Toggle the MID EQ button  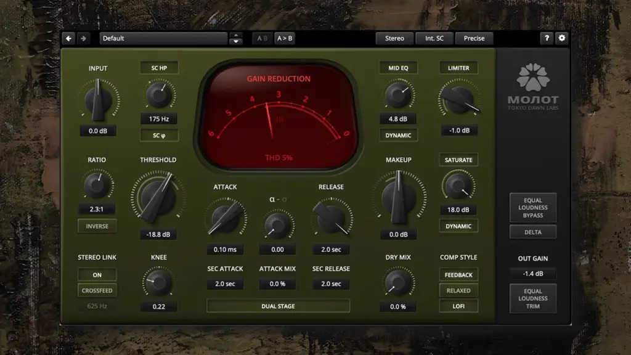pyautogui.click(x=398, y=68)
